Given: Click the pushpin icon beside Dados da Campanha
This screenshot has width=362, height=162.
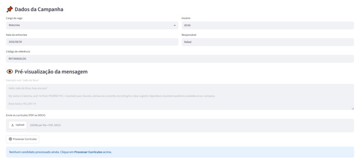Looking at the screenshot, I should click(9, 9).
